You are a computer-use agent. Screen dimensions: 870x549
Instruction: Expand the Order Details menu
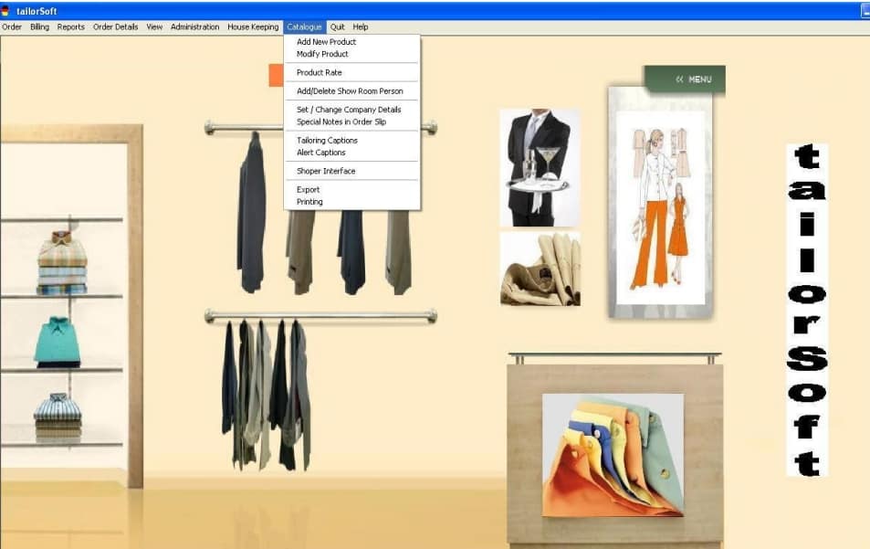(115, 27)
